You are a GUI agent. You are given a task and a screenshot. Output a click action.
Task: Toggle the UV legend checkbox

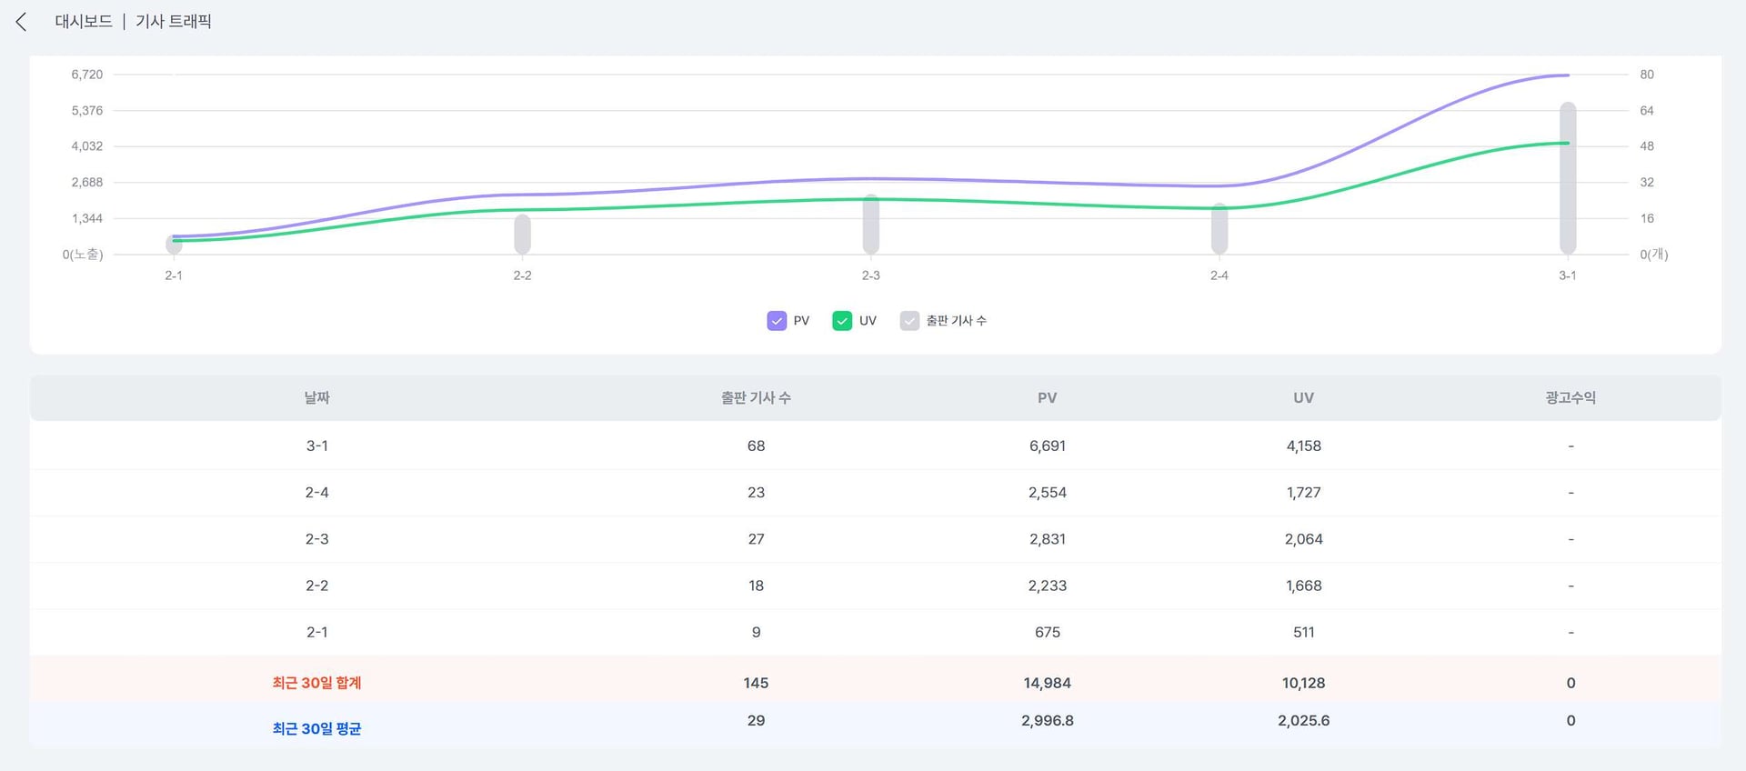842,321
